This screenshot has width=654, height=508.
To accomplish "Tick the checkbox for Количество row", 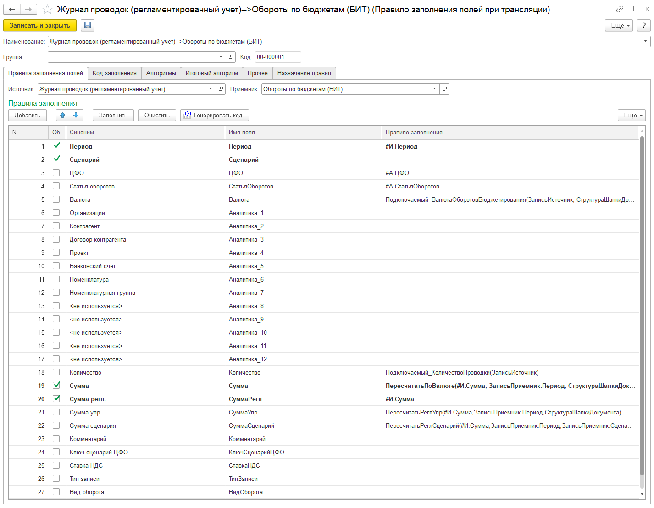I will 56,372.
